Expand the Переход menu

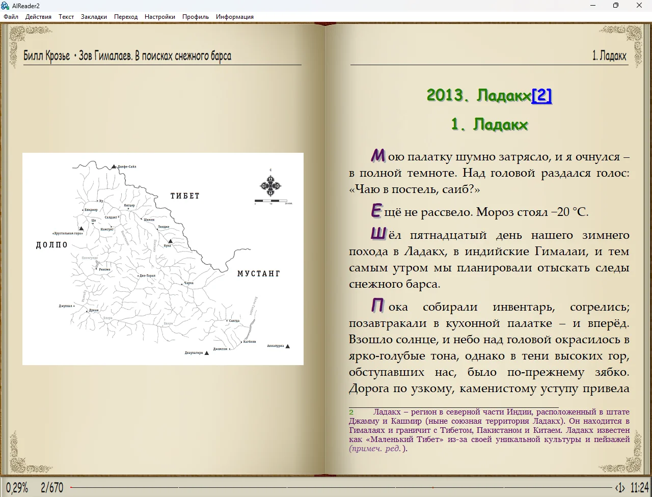[x=126, y=17]
